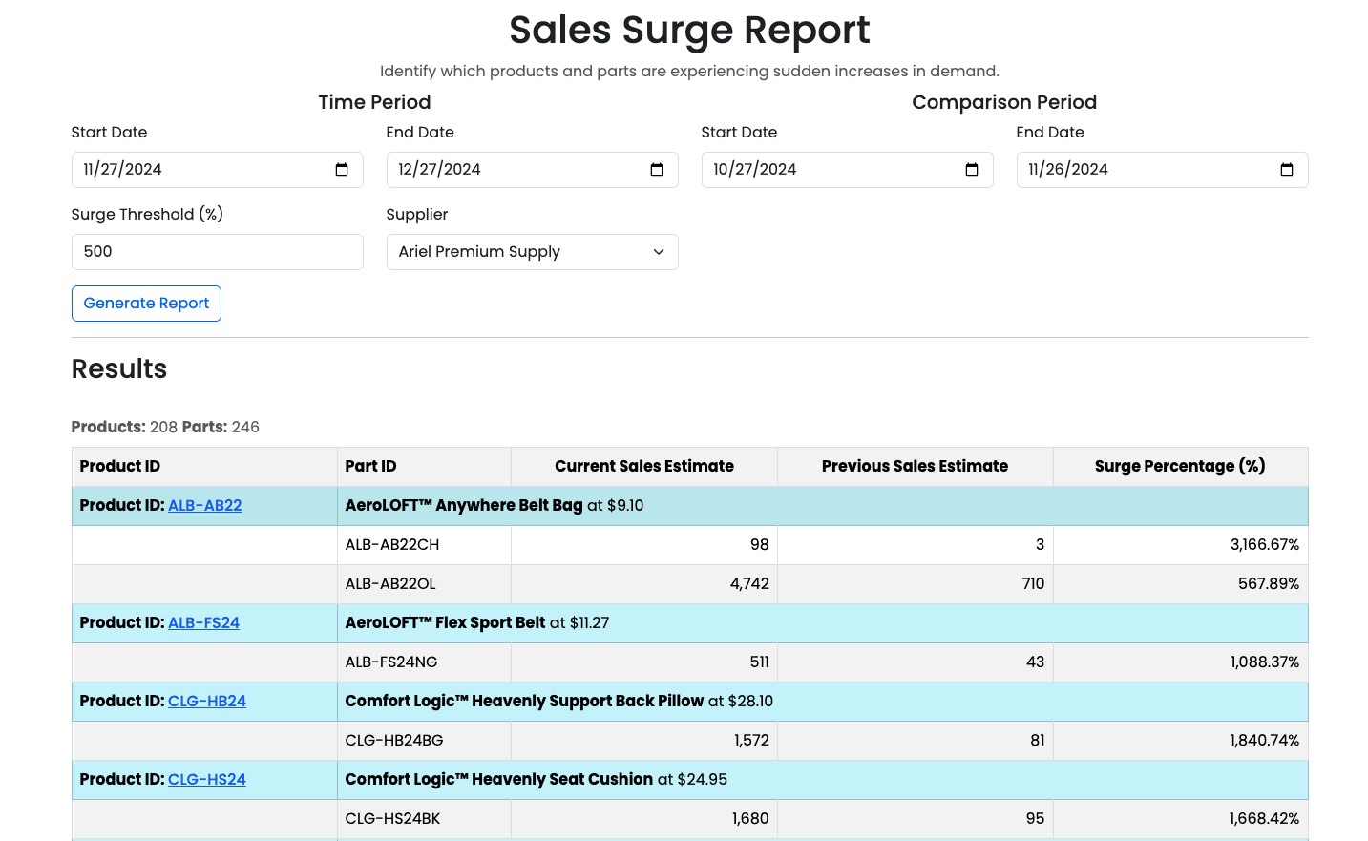Open calendar picker for Comparison Period start date
The width and height of the screenshot is (1368, 841).
click(x=972, y=170)
